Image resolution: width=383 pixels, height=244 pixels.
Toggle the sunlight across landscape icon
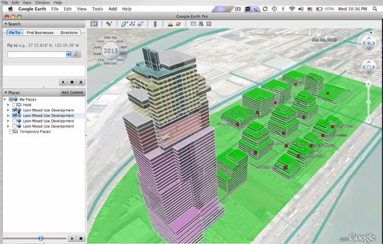coord(170,24)
